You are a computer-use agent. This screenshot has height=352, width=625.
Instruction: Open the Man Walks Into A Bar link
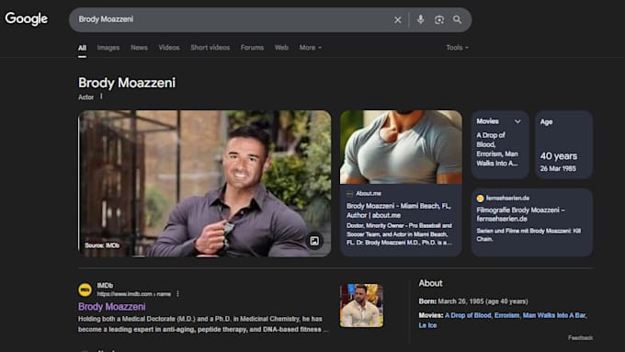coord(554,315)
